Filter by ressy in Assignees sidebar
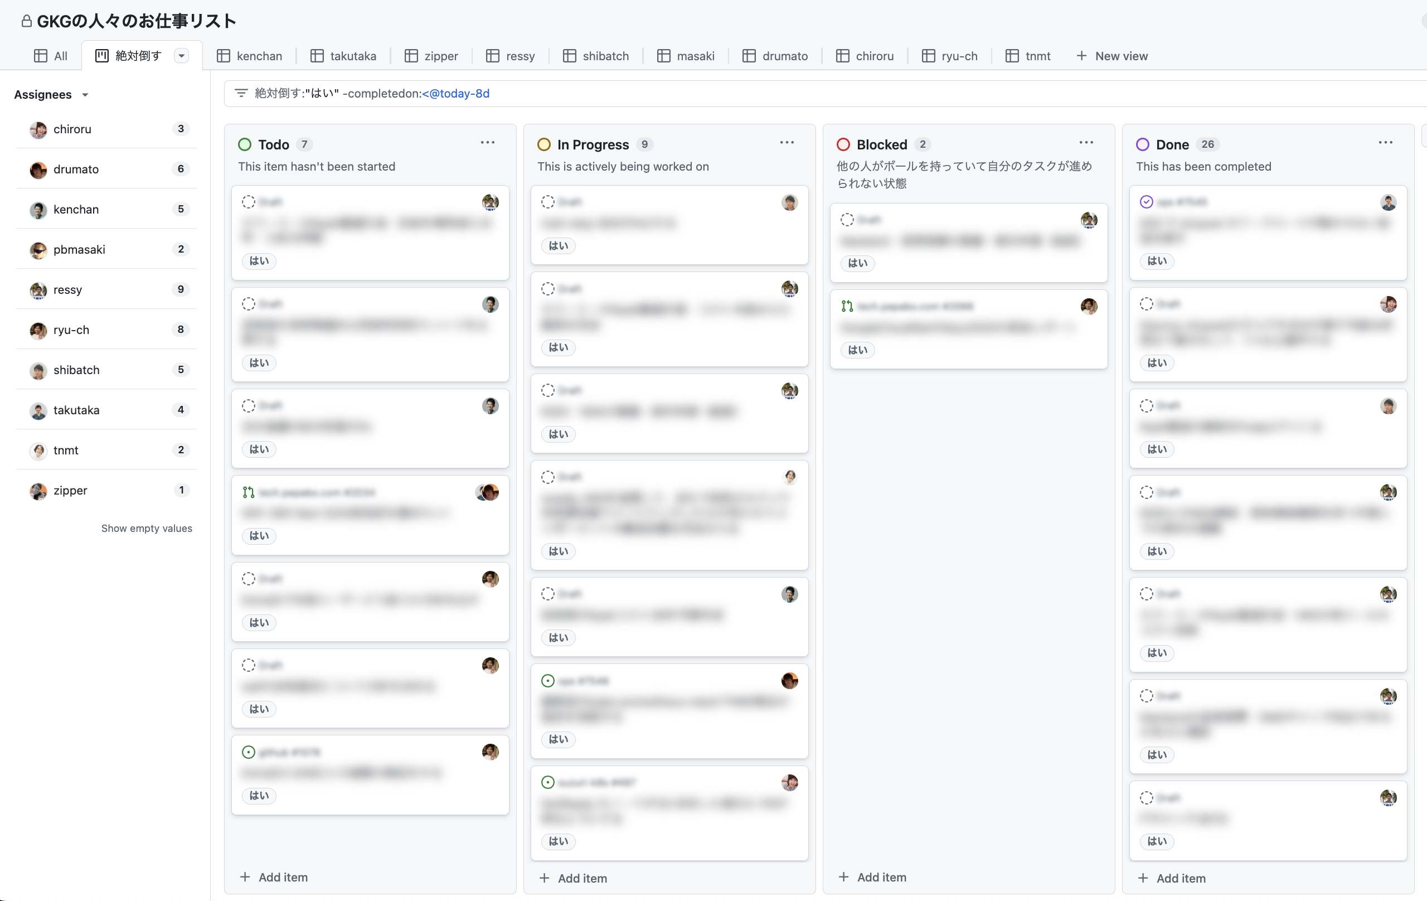Viewport: 1427px width, 901px height. 67,289
